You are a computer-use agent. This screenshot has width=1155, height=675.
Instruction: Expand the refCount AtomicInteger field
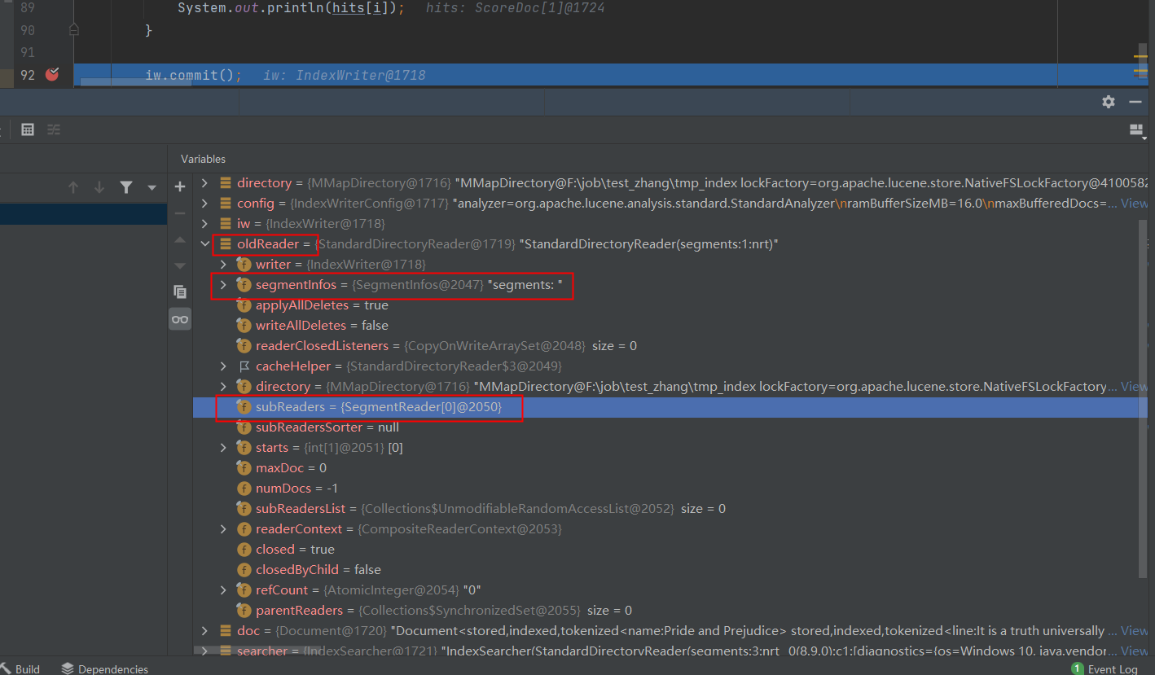coord(223,590)
